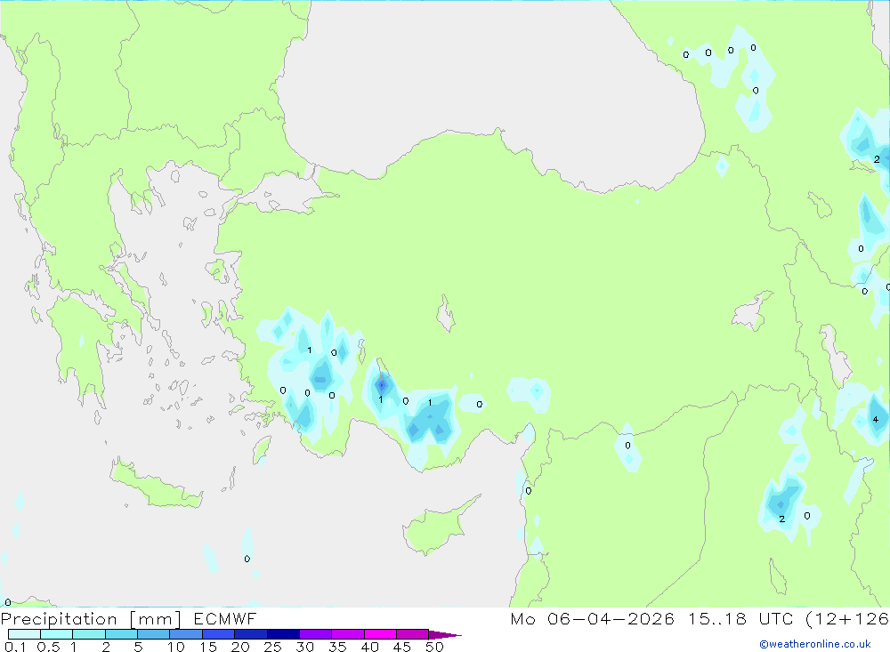Click the 15..18 UTC time label
The width and height of the screenshot is (890, 652).
point(740,619)
